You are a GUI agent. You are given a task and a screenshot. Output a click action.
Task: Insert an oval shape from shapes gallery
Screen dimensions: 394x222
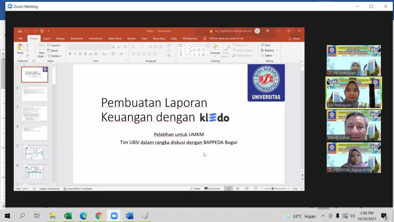[x=199, y=45]
